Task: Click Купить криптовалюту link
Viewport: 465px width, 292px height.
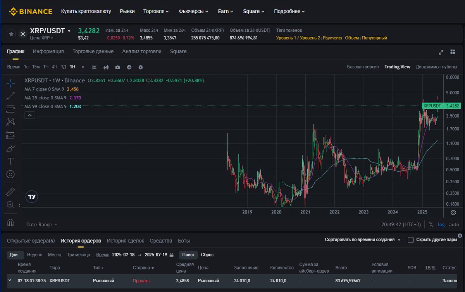Action: coord(86,11)
